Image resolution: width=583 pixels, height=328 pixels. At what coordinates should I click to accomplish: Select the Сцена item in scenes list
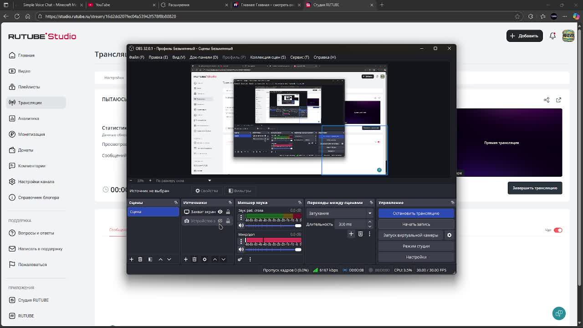click(x=153, y=212)
